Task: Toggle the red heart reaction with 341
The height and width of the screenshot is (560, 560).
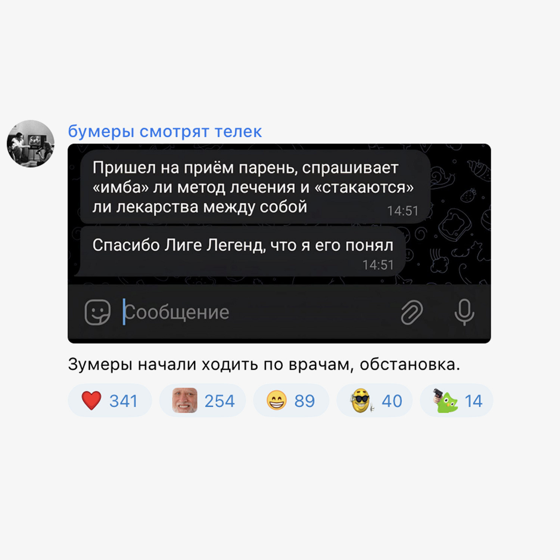Action: (110, 401)
